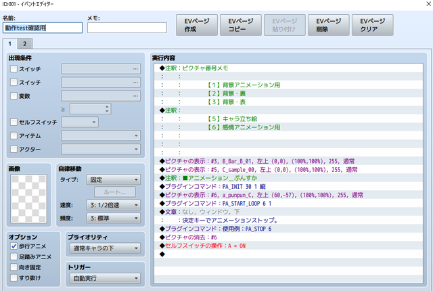
Task: Select ピクチャの表示 #6 a_punpun_C command
Action: pos(288,195)
